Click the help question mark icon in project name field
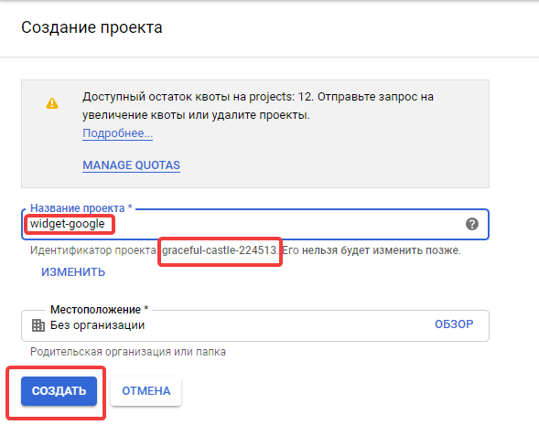539x446 pixels. click(472, 224)
